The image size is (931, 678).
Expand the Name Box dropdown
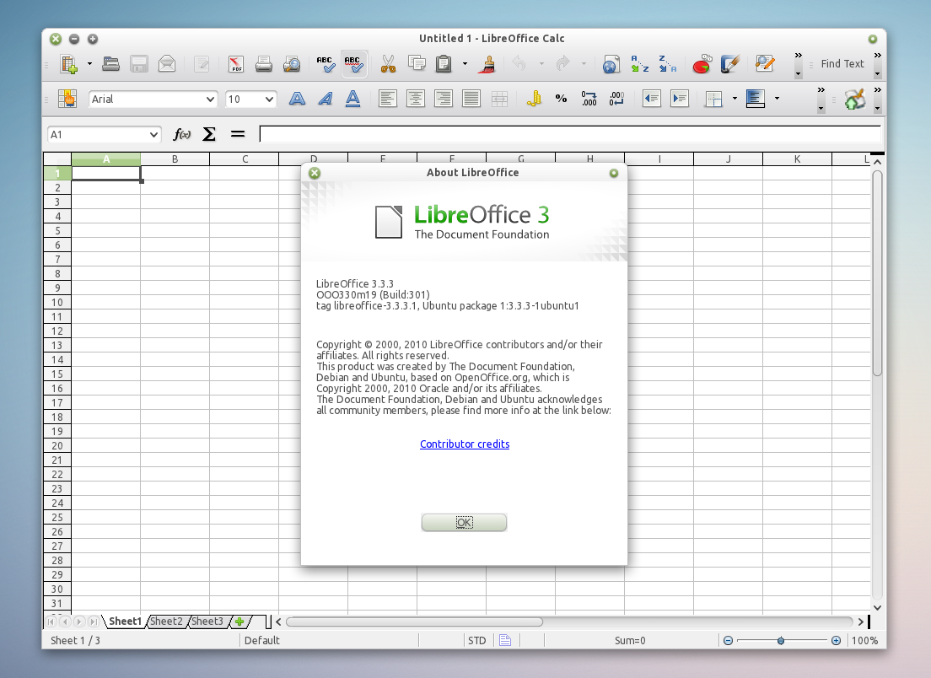click(153, 135)
